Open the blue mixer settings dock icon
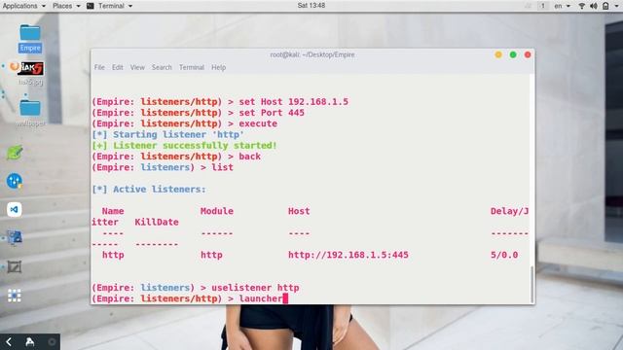 [x=15, y=181]
